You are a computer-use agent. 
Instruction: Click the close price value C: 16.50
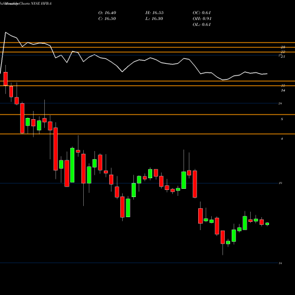[107, 19]
